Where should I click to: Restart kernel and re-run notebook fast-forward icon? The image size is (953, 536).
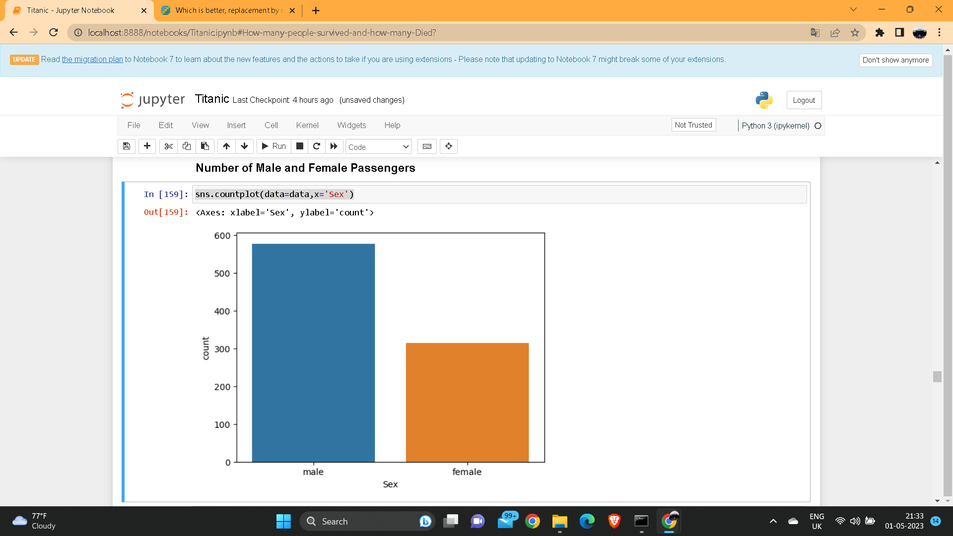[x=334, y=146]
